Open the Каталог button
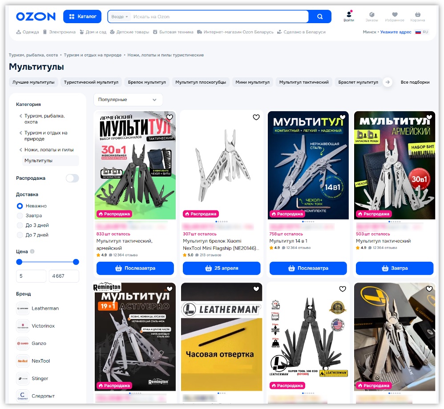Image resolution: width=444 pixels, height=409 pixels. point(82,17)
